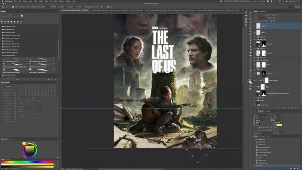Toggle Quick Mask mode icon
Image resolution: width=302 pixels, height=170 pixels.
pyautogui.click(x=251, y=86)
